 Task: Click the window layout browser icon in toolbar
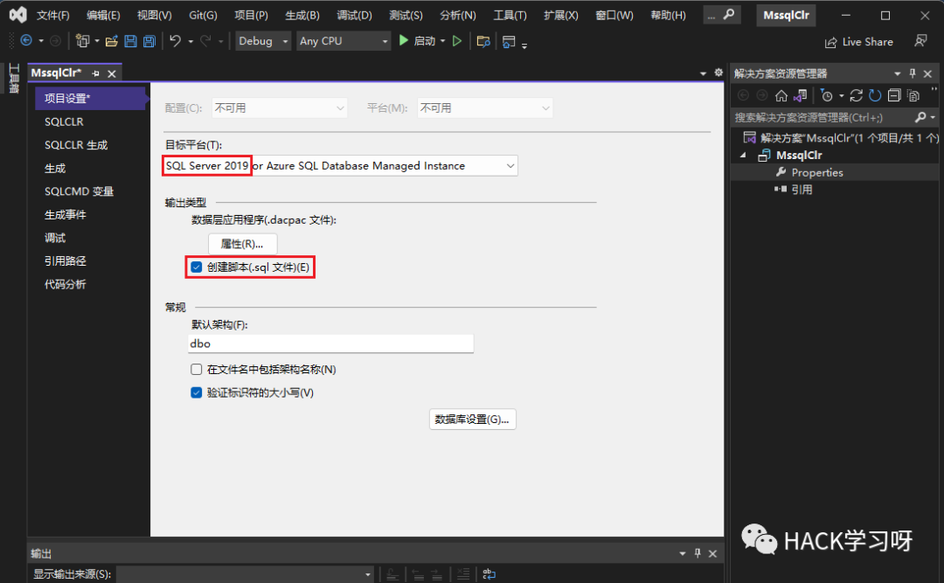pos(509,42)
